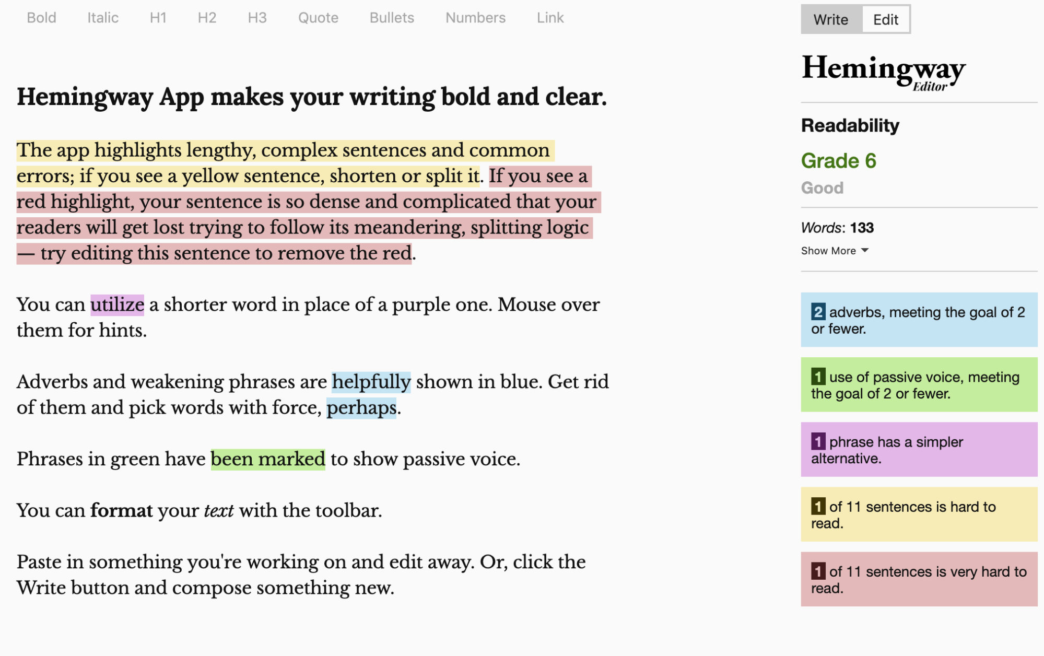
Task: Click the Link toolbar item
Action: (550, 17)
